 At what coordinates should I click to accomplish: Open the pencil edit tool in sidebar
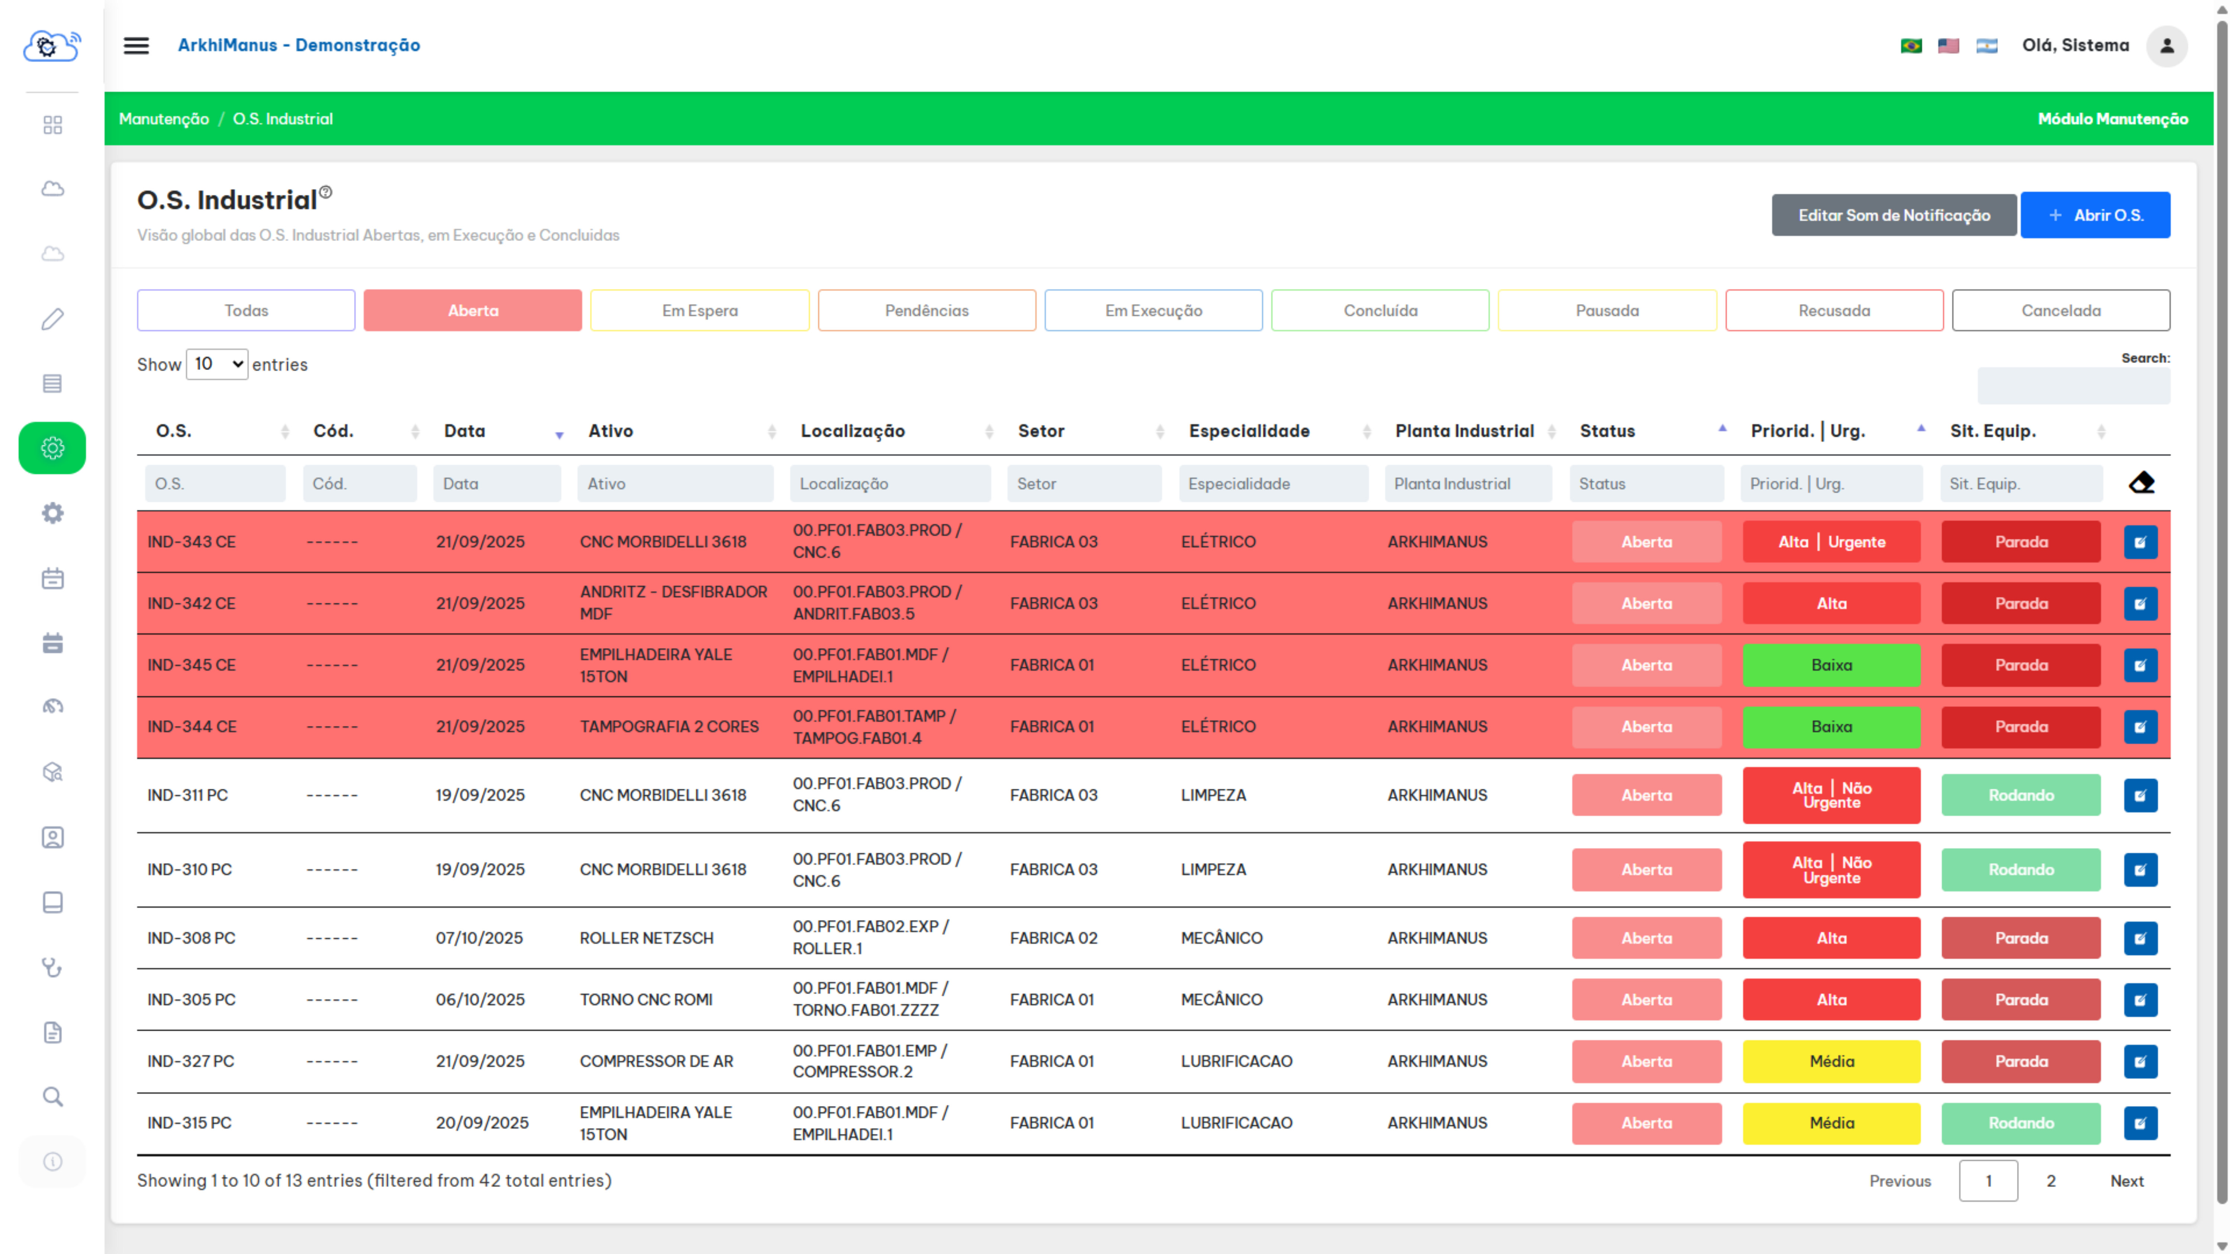click(x=52, y=319)
